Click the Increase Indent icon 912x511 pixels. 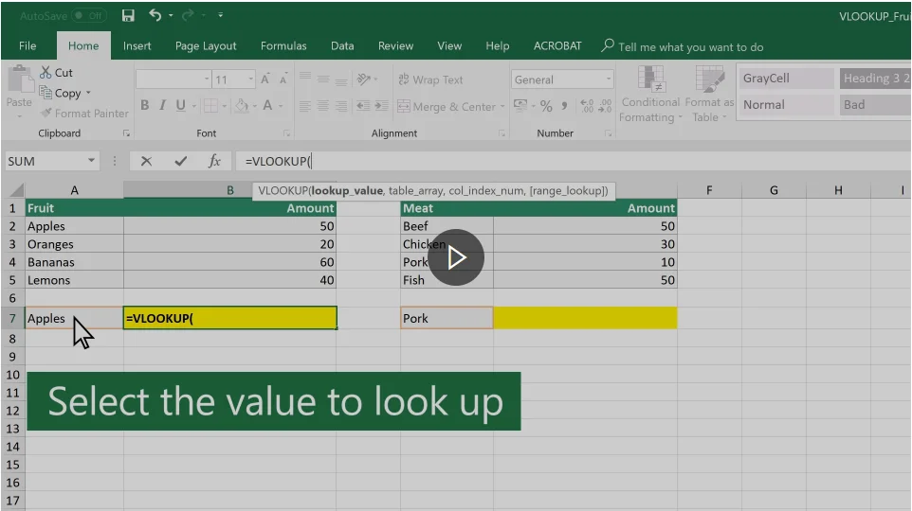[381, 106]
